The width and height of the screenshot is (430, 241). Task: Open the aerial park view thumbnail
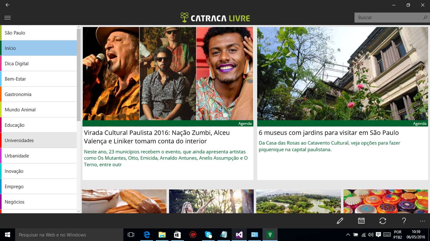(299, 201)
